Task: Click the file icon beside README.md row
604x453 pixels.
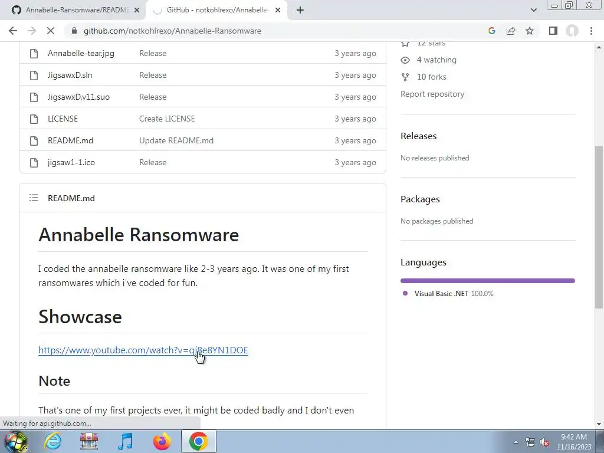Action: 34,140
